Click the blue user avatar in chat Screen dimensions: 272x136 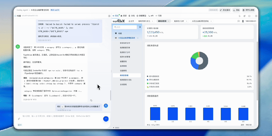pyautogui.click(x=106, y=105)
